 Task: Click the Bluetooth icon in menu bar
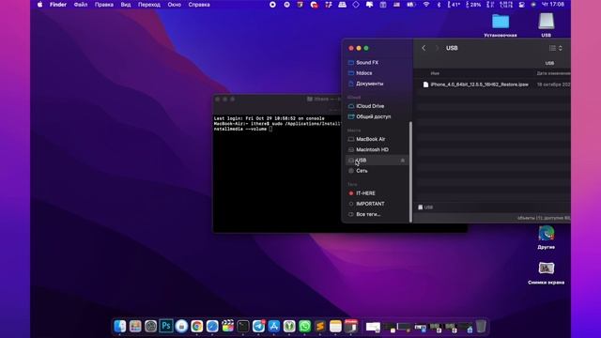[x=439, y=5]
